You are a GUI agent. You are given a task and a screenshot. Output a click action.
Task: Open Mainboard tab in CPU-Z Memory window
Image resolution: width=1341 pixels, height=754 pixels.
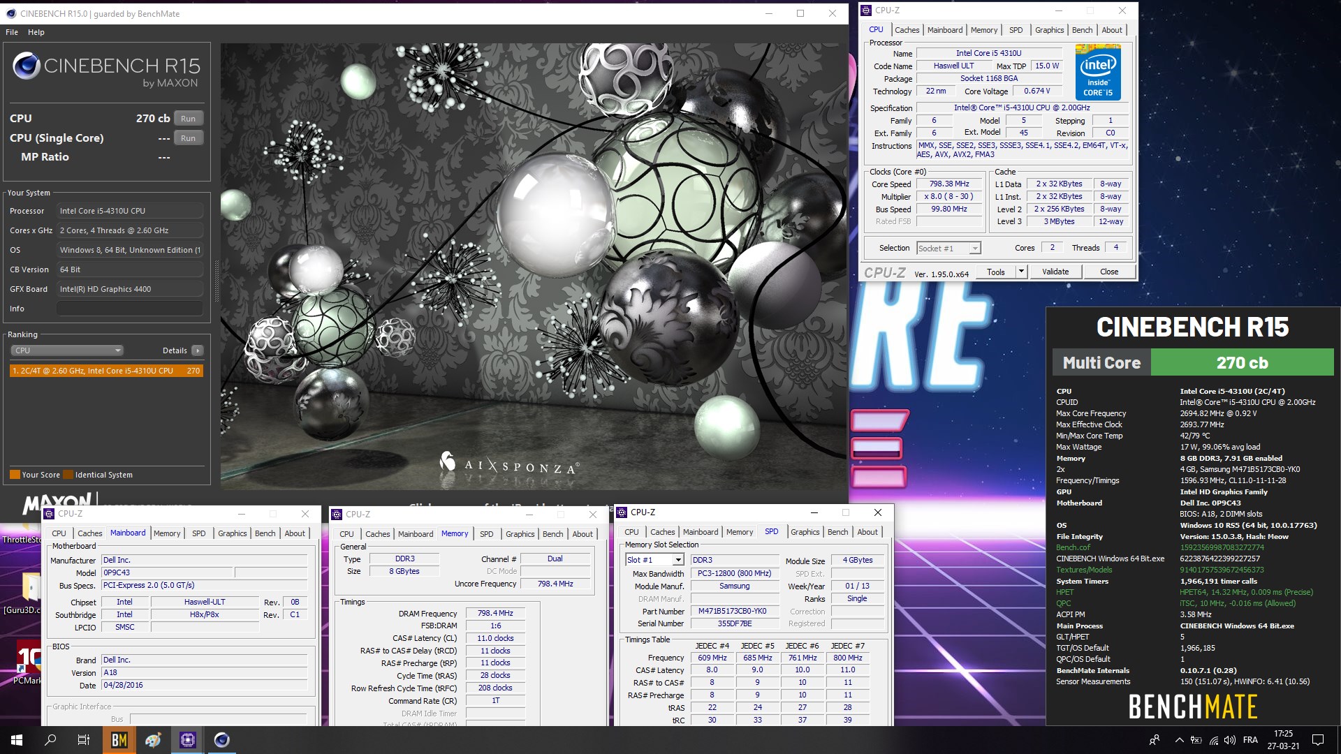tap(416, 534)
